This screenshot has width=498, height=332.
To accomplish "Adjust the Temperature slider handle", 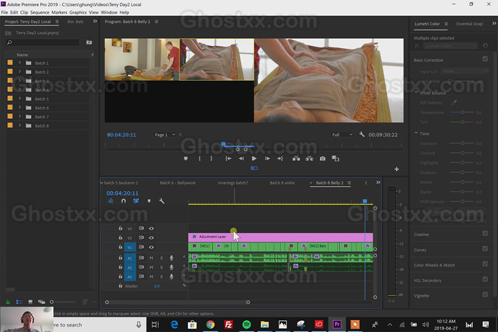I will point(463,112).
